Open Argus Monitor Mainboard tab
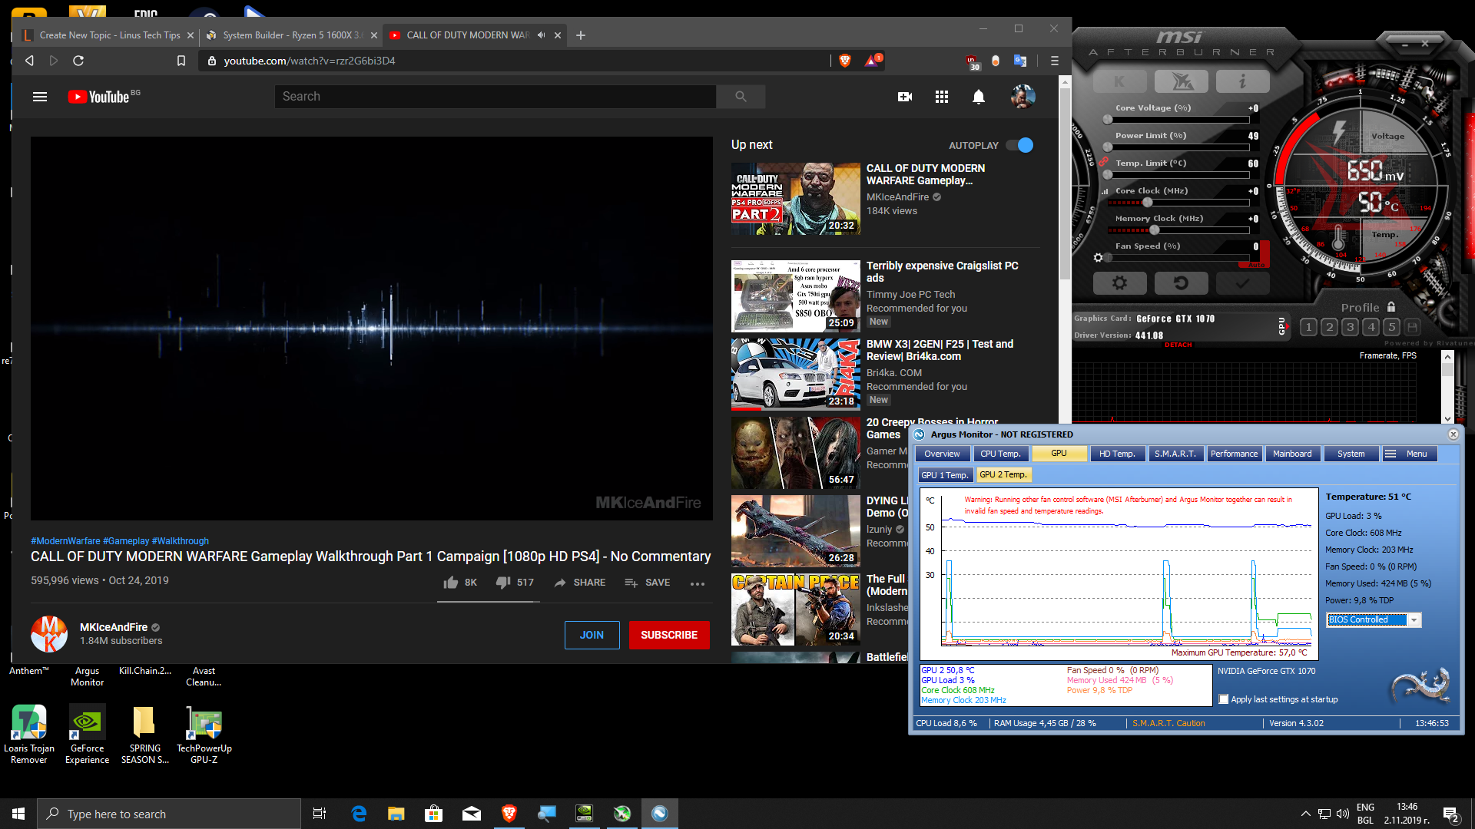 (1292, 454)
